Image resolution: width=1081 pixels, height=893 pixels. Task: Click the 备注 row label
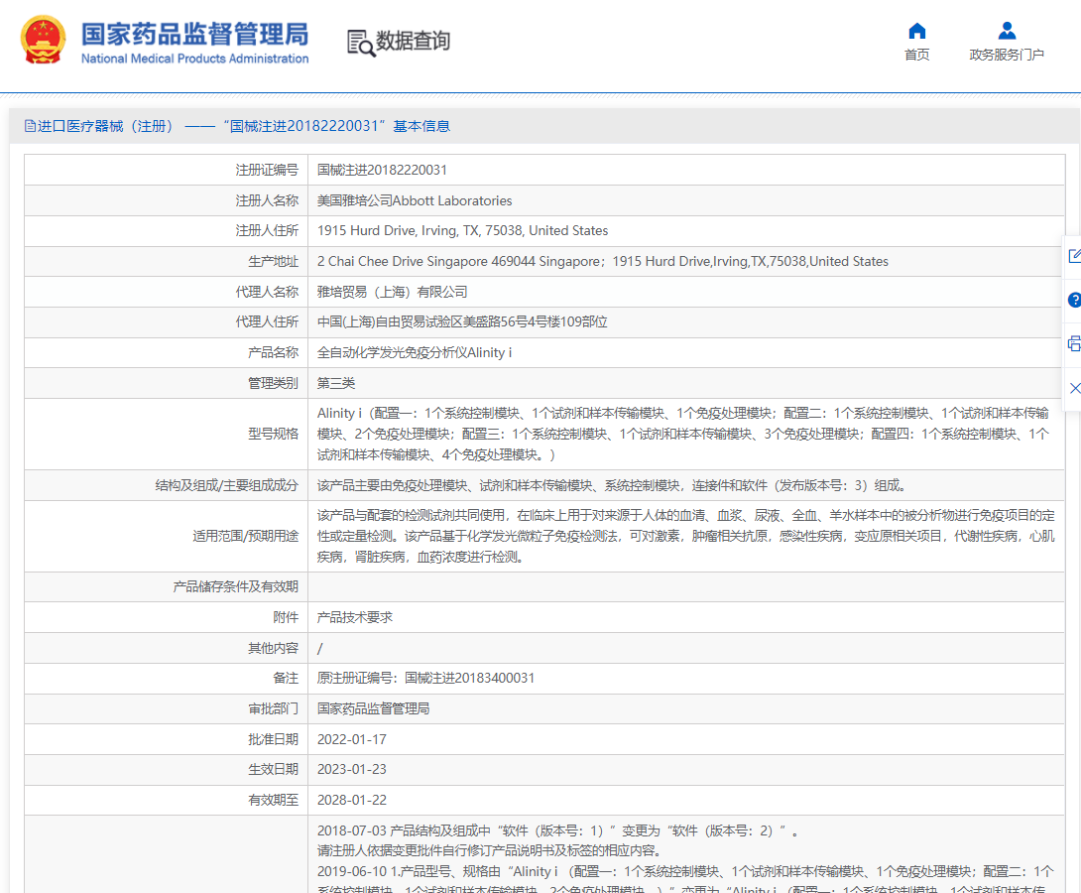click(286, 678)
